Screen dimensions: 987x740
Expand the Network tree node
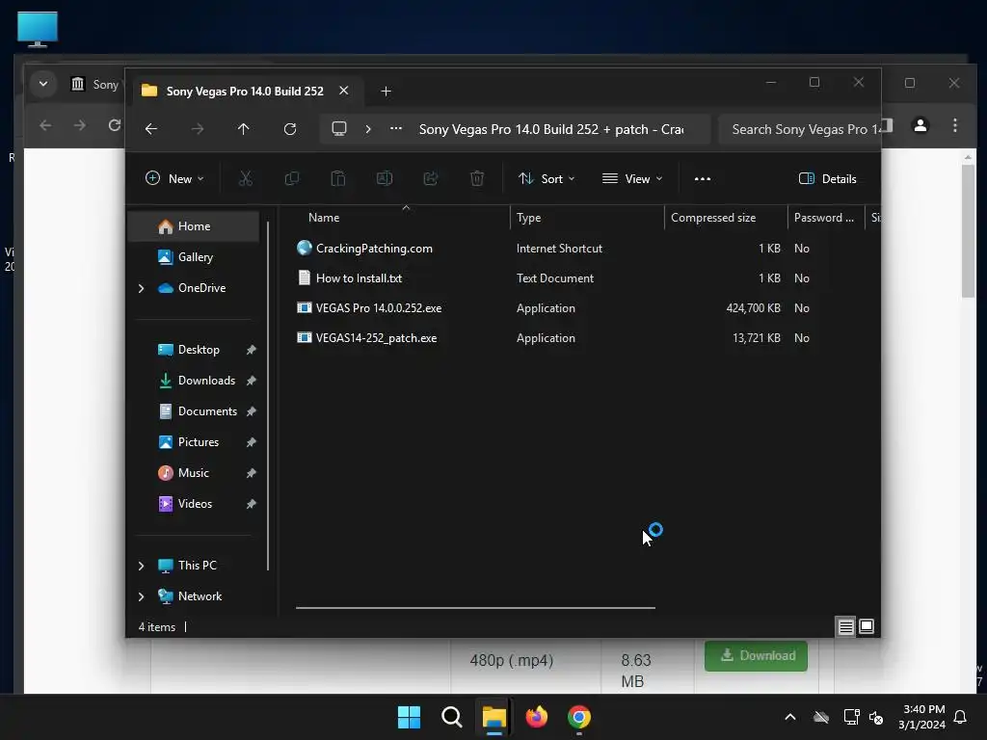(141, 596)
